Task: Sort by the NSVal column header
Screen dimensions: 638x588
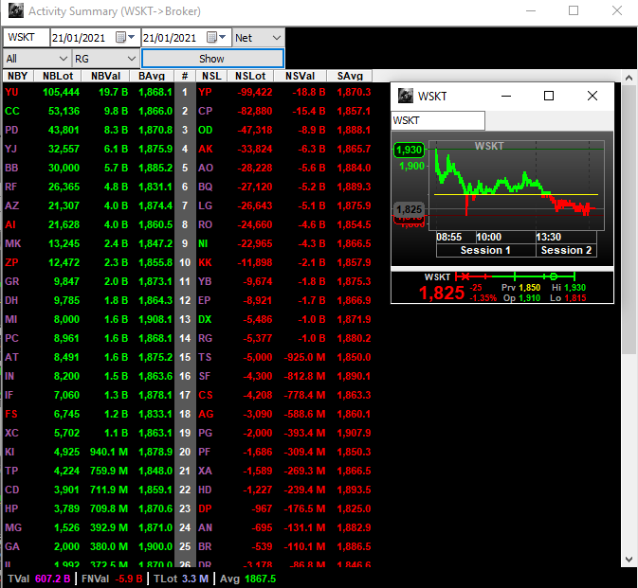Action: tap(301, 76)
